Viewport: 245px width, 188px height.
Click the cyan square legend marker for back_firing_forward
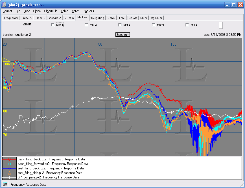pos(9,164)
